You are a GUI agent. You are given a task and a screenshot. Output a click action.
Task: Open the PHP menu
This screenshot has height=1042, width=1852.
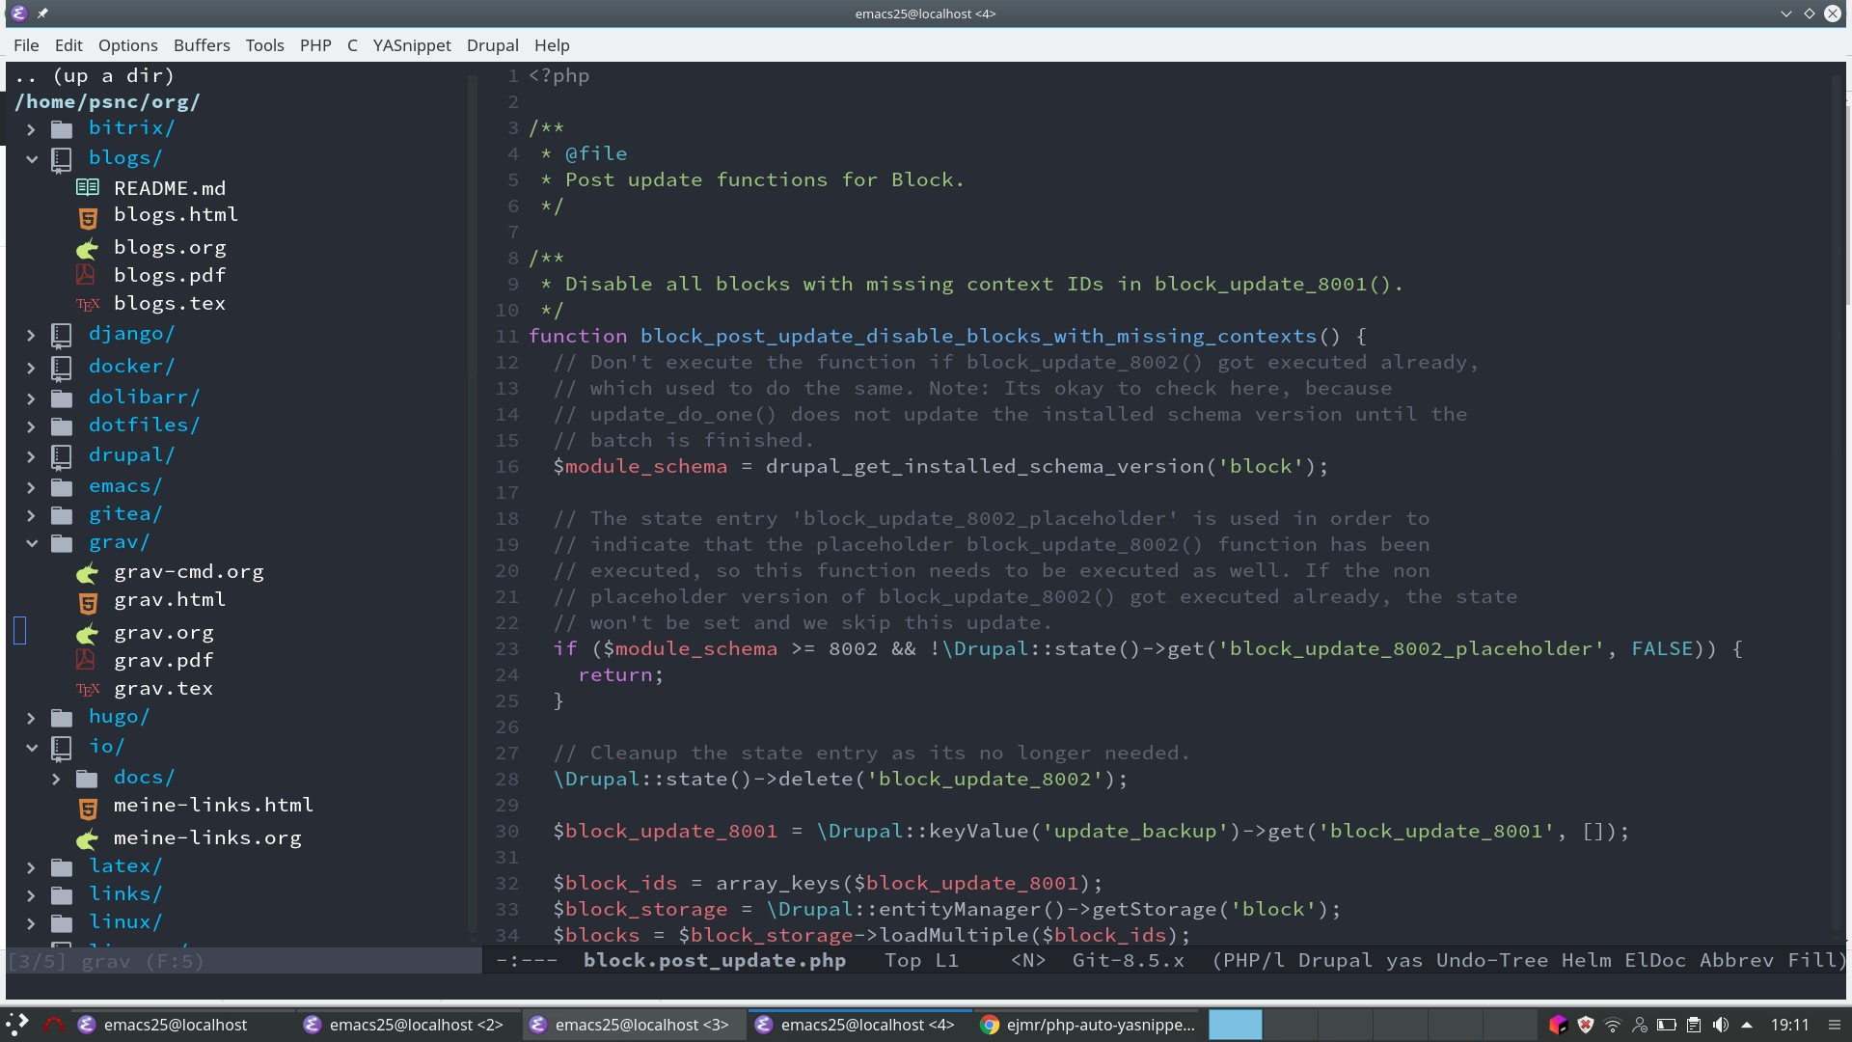tap(315, 45)
